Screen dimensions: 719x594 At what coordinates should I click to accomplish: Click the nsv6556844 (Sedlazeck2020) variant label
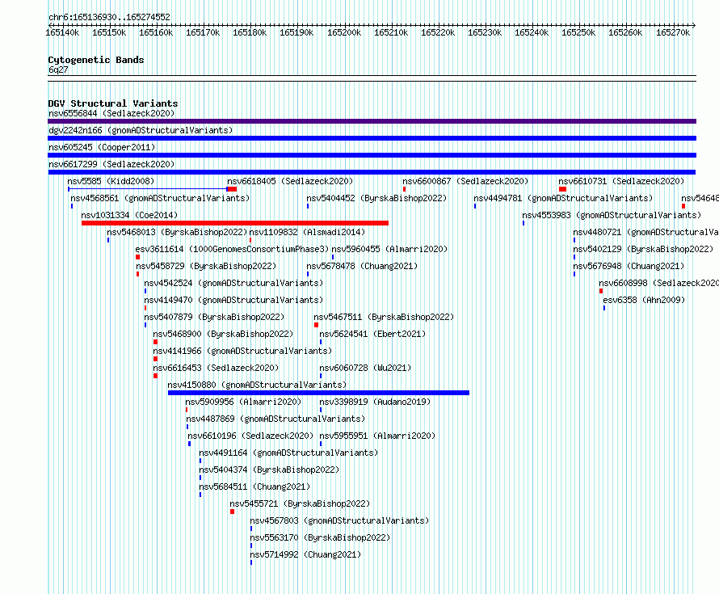tap(111, 113)
